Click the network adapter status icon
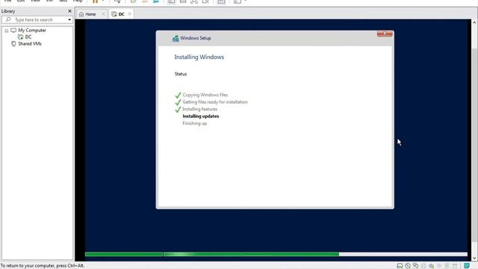This screenshot has height=269, width=478. (x=415, y=266)
